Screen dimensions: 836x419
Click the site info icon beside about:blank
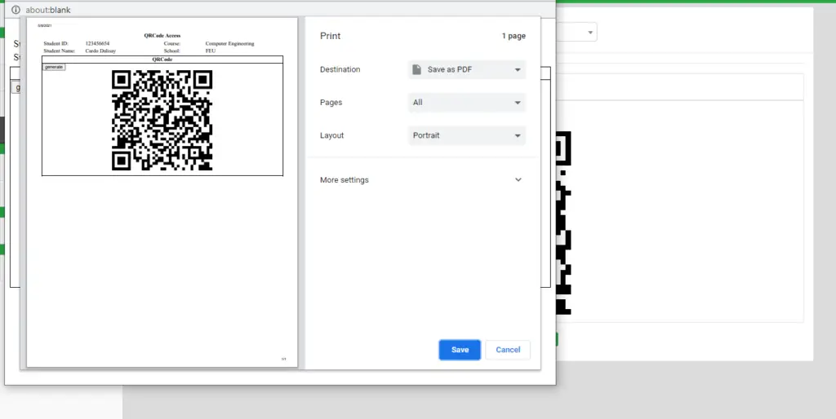pos(16,10)
